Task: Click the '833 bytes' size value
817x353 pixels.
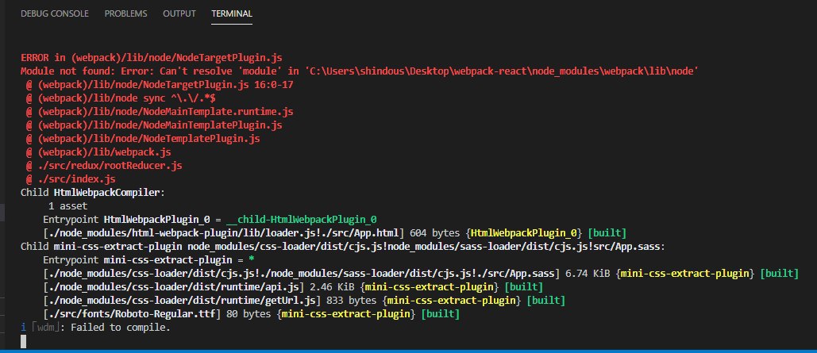Action: click(353, 301)
